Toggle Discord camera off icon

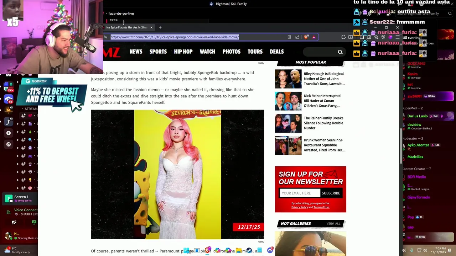click(x=14, y=223)
